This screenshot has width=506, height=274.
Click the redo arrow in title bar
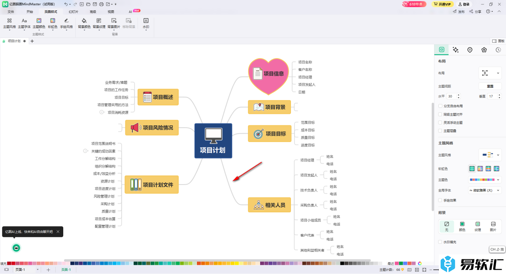coord(75,4)
